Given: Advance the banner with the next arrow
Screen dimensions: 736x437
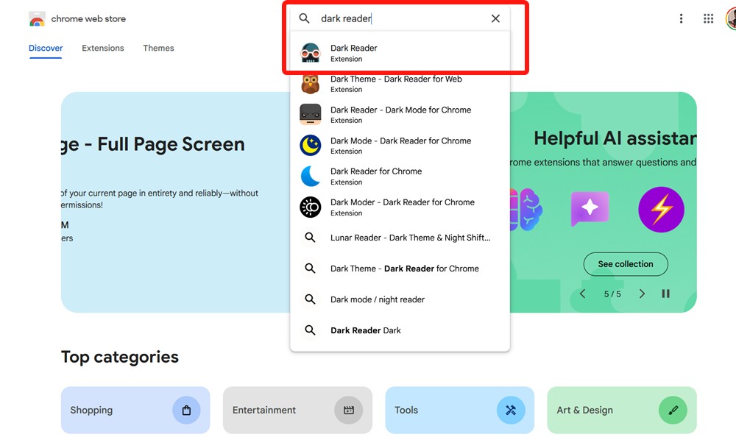Looking at the screenshot, I should pyautogui.click(x=641, y=293).
